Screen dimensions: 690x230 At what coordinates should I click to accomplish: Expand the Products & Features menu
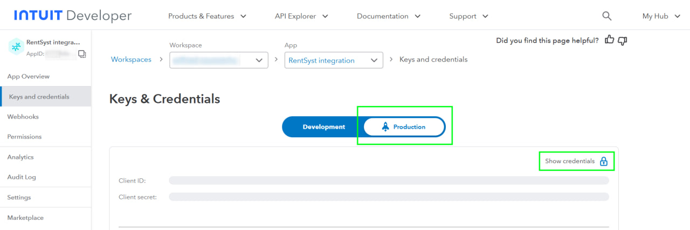click(x=207, y=16)
